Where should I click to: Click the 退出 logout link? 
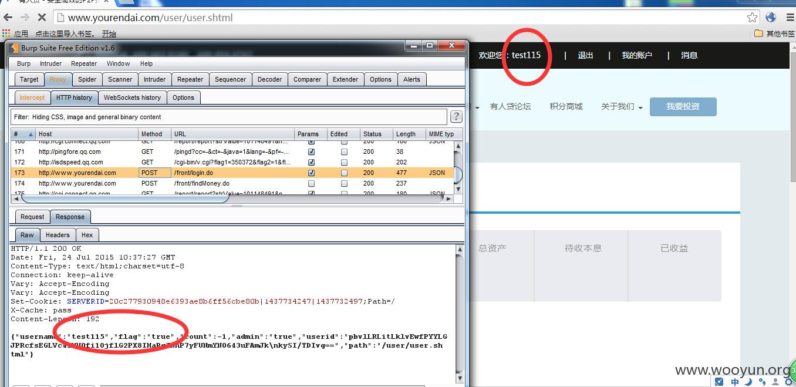[585, 55]
